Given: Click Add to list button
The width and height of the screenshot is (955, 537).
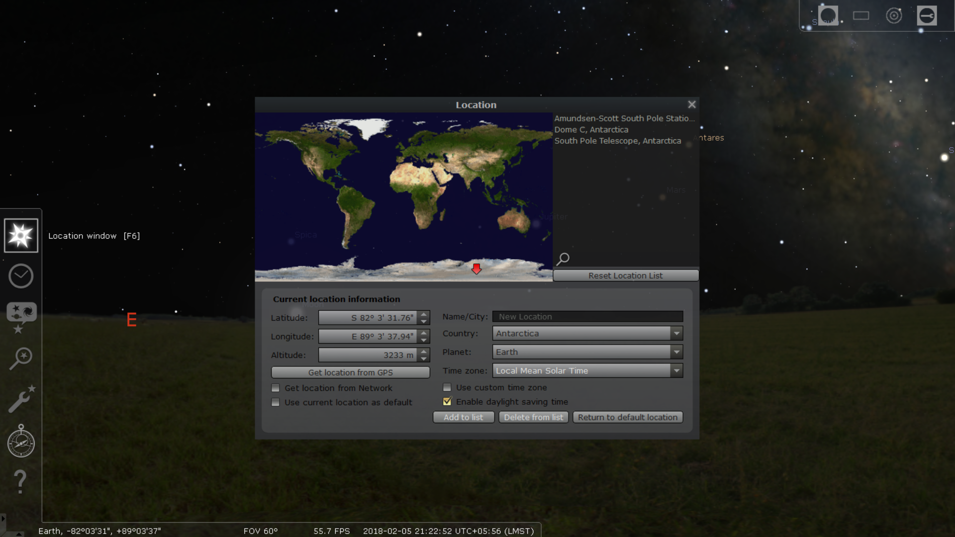Looking at the screenshot, I should coord(464,417).
